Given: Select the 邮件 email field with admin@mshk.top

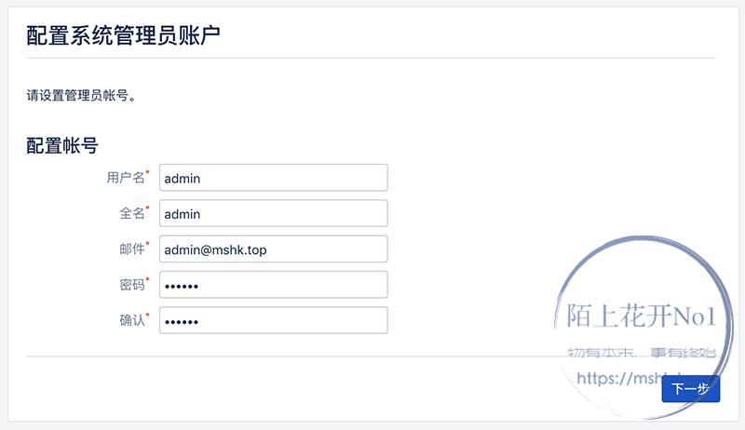Looking at the screenshot, I should (x=273, y=249).
